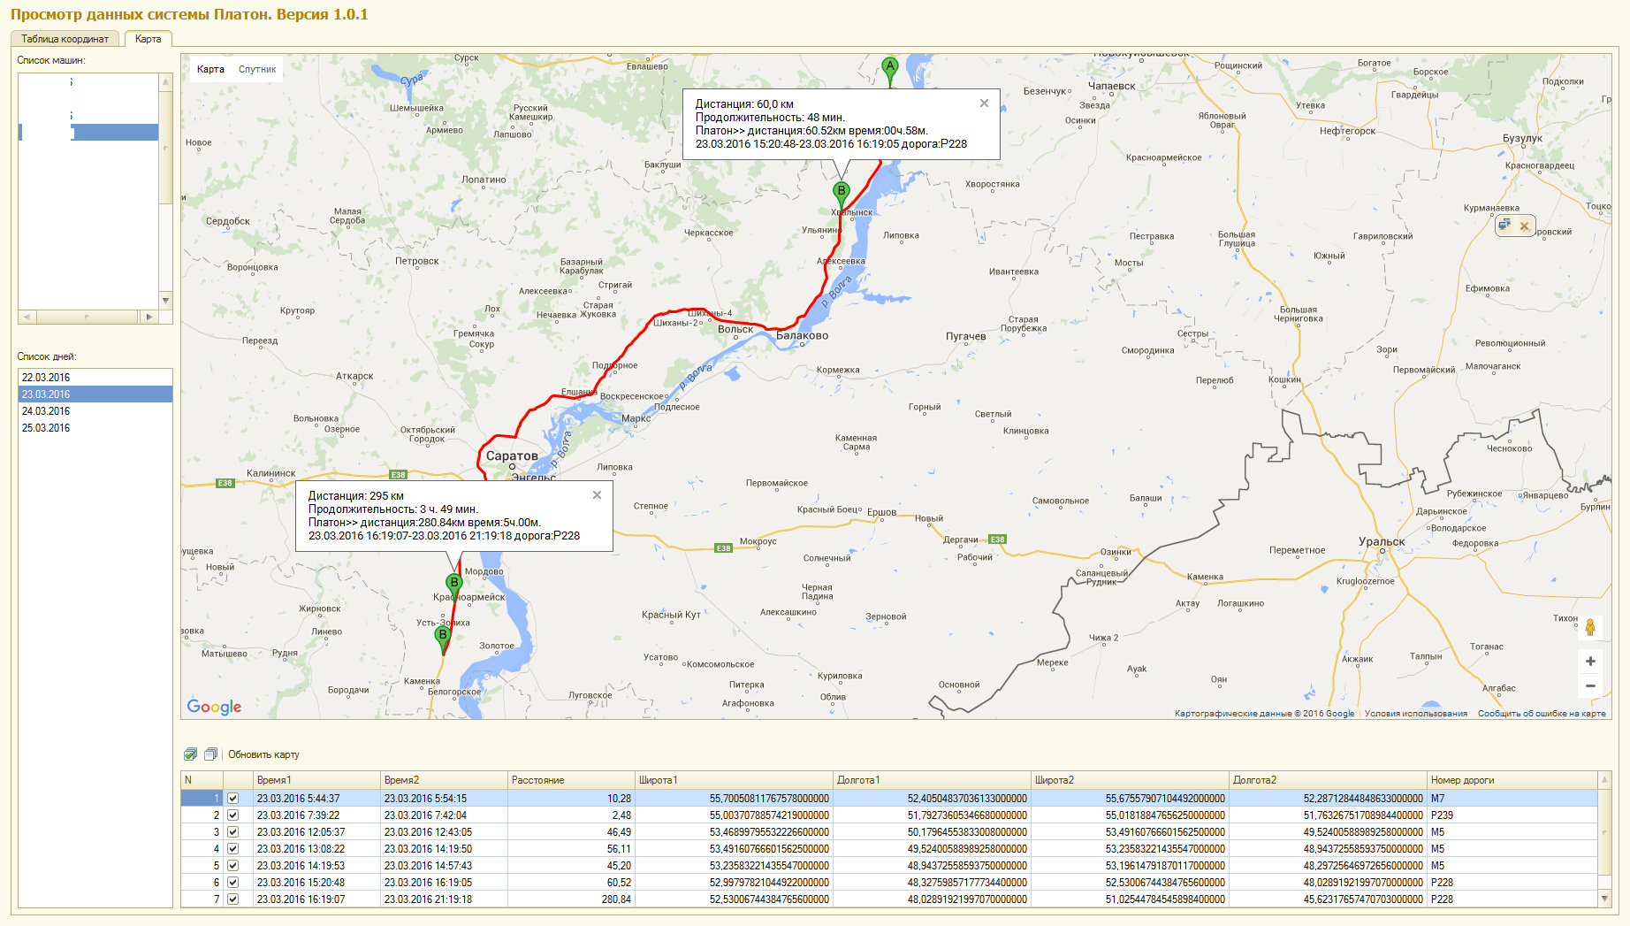Click Обновить карту button
The width and height of the screenshot is (1630, 926).
point(263,754)
